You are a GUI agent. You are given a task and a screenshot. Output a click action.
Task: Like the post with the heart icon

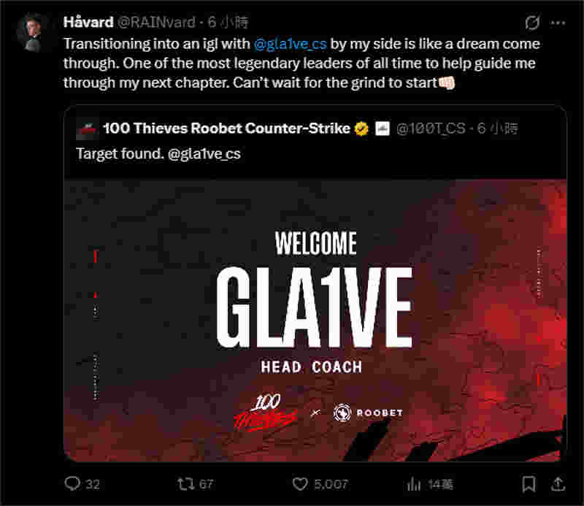(300, 484)
